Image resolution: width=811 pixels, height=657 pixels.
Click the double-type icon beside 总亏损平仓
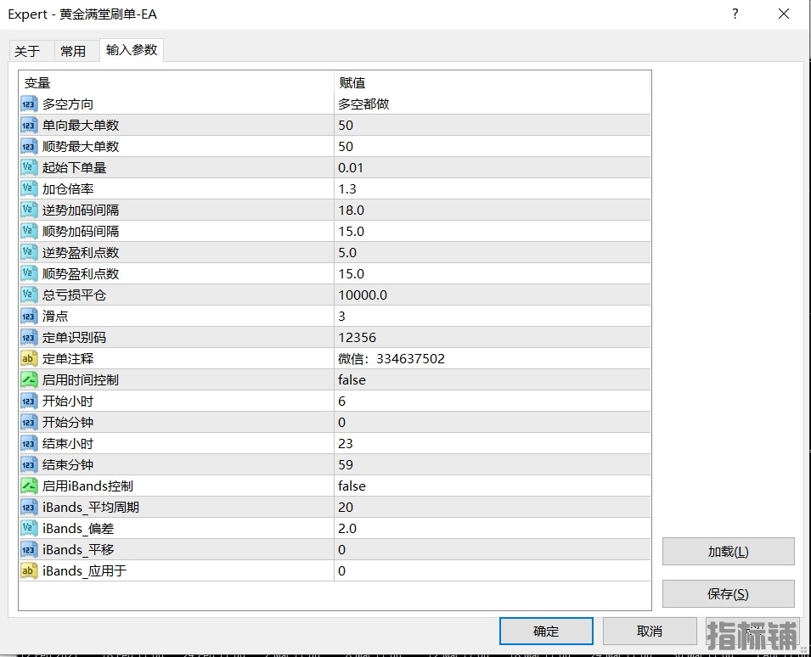pyautogui.click(x=29, y=295)
